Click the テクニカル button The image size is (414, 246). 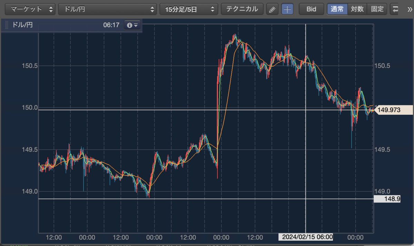coord(242,9)
